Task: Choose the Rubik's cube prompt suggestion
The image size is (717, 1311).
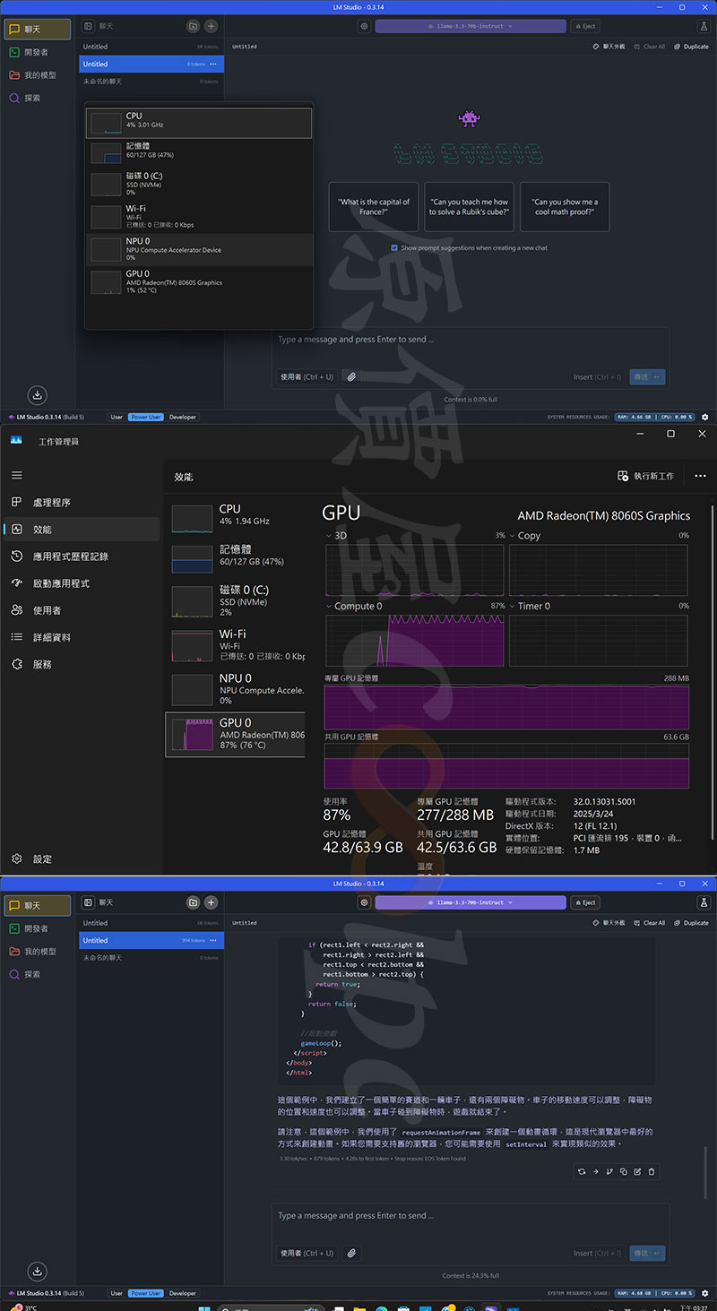Action: (469, 207)
